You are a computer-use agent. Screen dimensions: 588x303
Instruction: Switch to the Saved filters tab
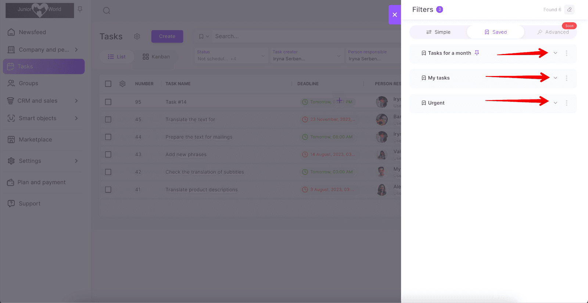click(495, 32)
